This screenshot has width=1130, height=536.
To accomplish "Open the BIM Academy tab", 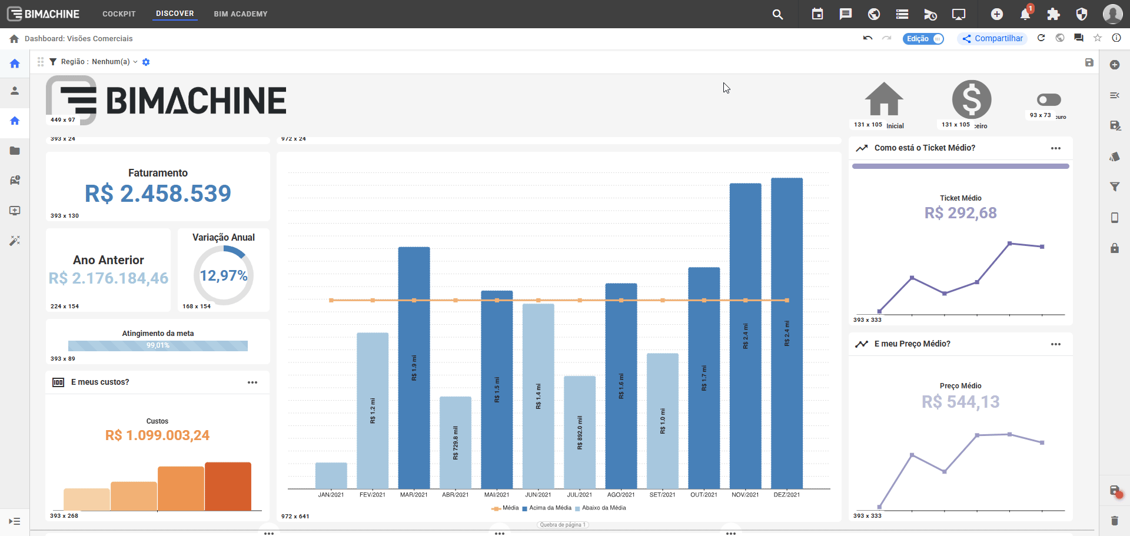I will (240, 14).
